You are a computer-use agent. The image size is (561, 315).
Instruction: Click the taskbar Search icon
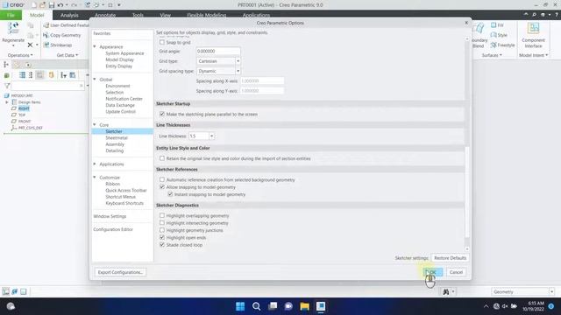point(256,306)
